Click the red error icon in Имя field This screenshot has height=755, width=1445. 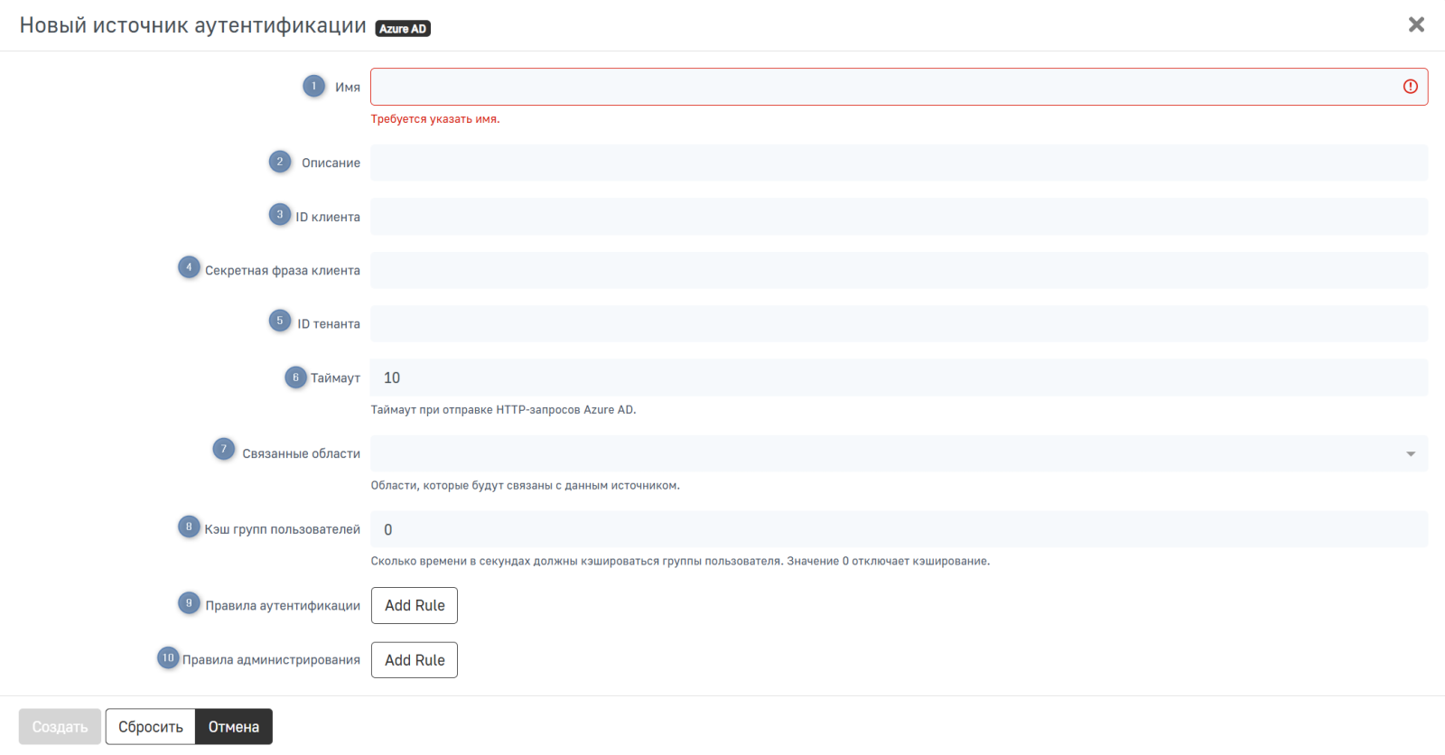pos(1410,87)
